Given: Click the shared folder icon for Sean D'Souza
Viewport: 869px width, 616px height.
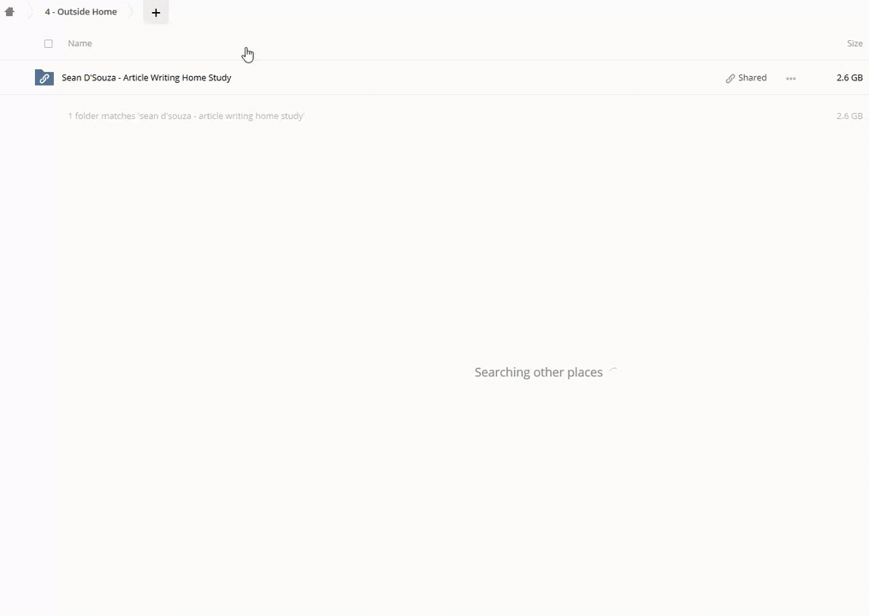Looking at the screenshot, I should click(x=44, y=78).
